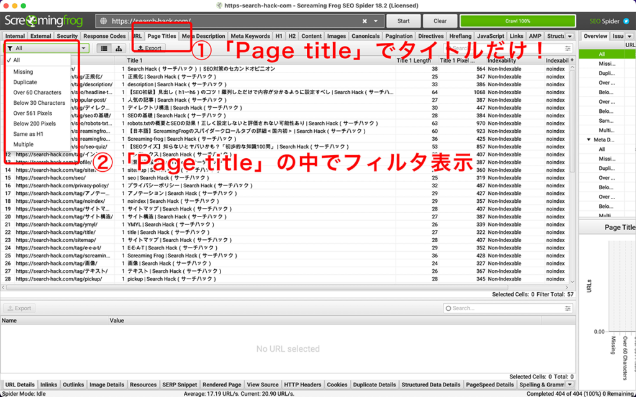The image size is (636, 397).
Task: Go to the JavaScript tab
Action: coord(491,36)
